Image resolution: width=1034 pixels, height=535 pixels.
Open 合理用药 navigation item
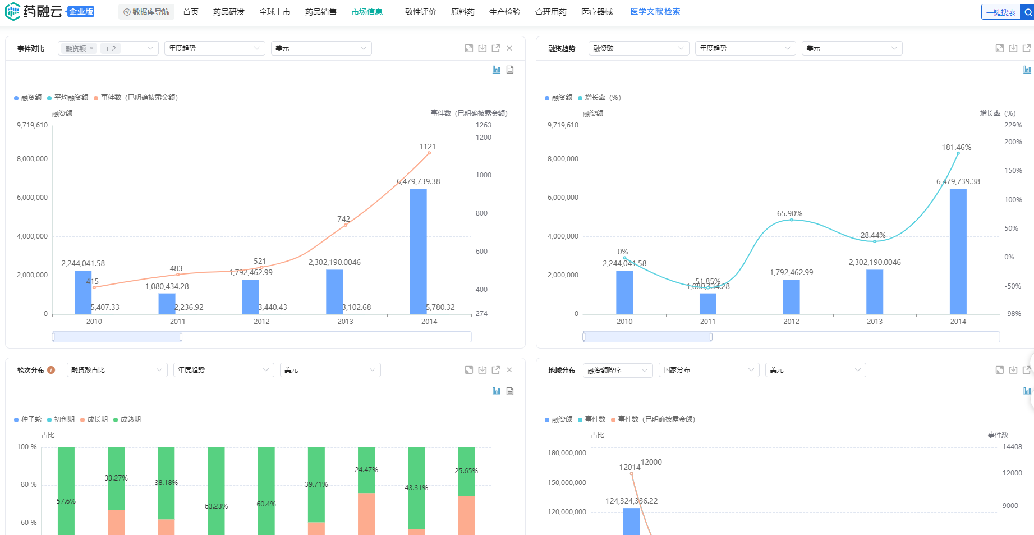(x=551, y=12)
